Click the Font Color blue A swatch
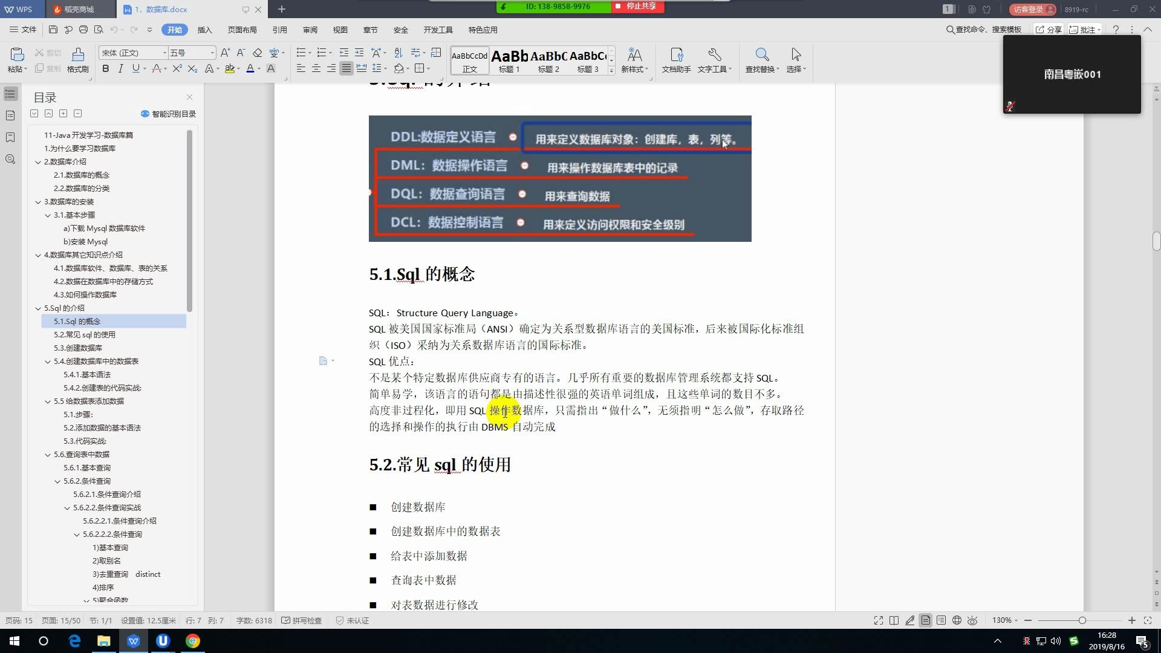The height and width of the screenshot is (653, 1161). [250, 69]
